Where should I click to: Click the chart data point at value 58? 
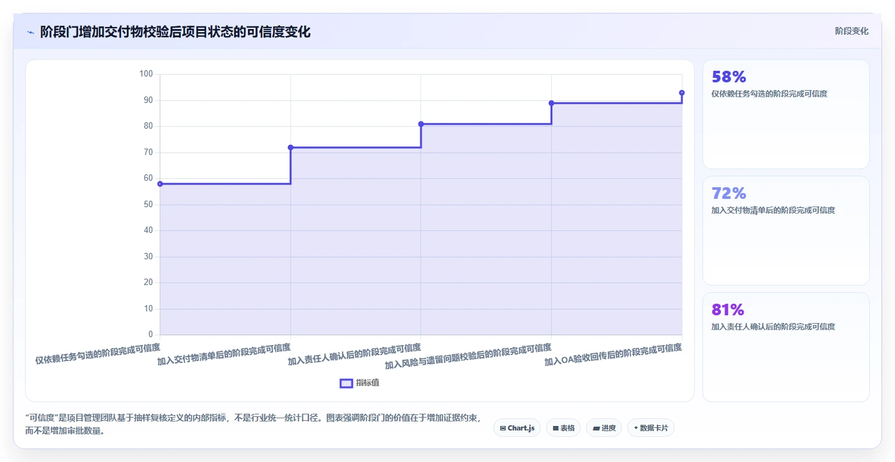160,184
